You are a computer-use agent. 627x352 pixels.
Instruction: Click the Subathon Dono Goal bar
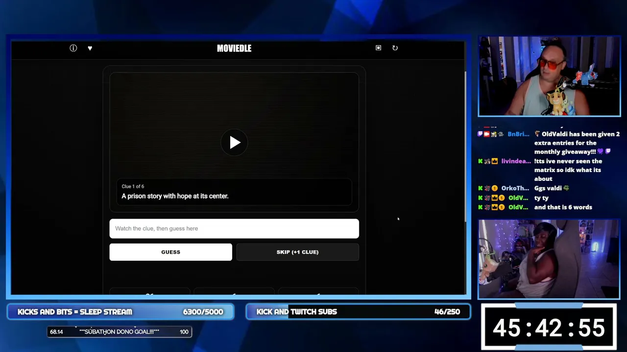(119, 332)
